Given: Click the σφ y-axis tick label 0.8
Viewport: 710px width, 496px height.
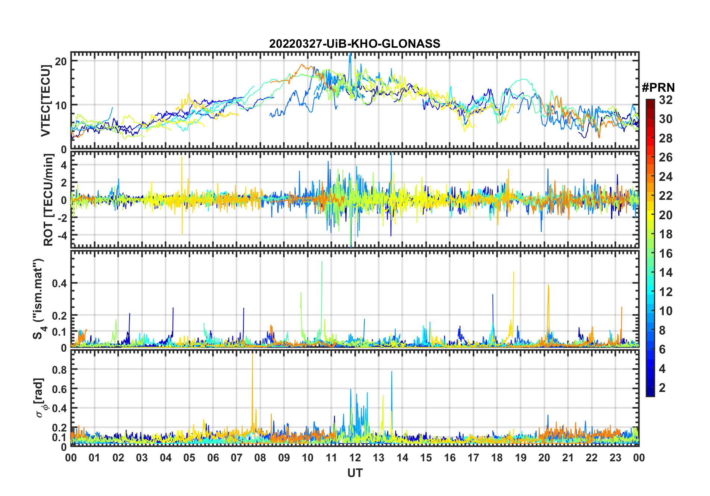Looking at the screenshot, I should pos(60,370).
